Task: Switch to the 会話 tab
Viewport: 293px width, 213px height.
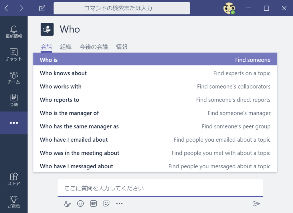Action: click(x=46, y=47)
